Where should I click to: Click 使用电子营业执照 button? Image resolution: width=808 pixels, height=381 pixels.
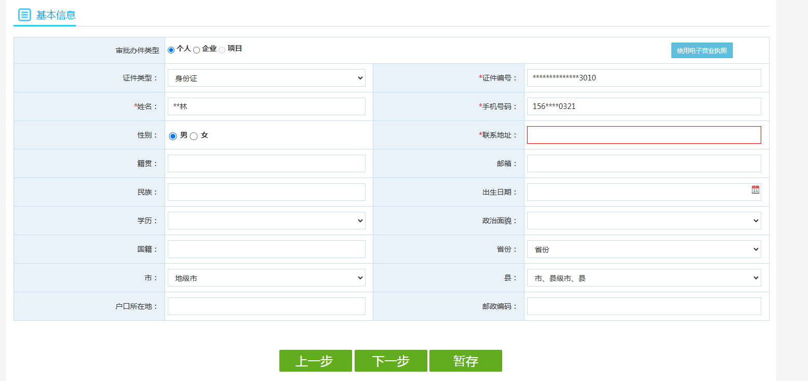pyautogui.click(x=702, y=50)
